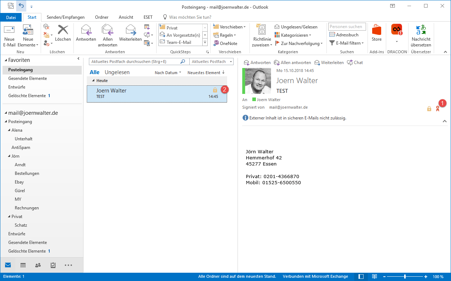Switch to the Senden/Empfangen ribbon tab
The image size is (451, 281).
66,17
